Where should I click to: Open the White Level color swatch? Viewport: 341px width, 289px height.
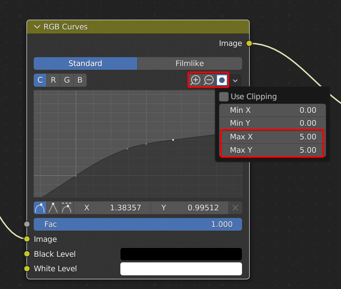point(181,269)
